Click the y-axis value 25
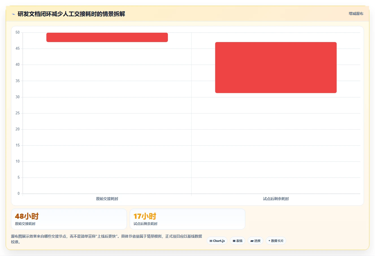 (x=18, y=113)
